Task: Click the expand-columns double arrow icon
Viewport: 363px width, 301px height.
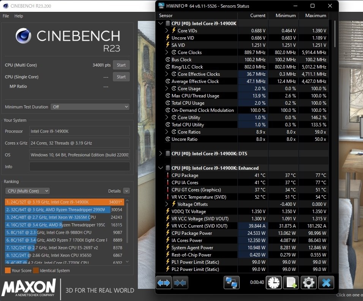Action: (x=164, y=283)
